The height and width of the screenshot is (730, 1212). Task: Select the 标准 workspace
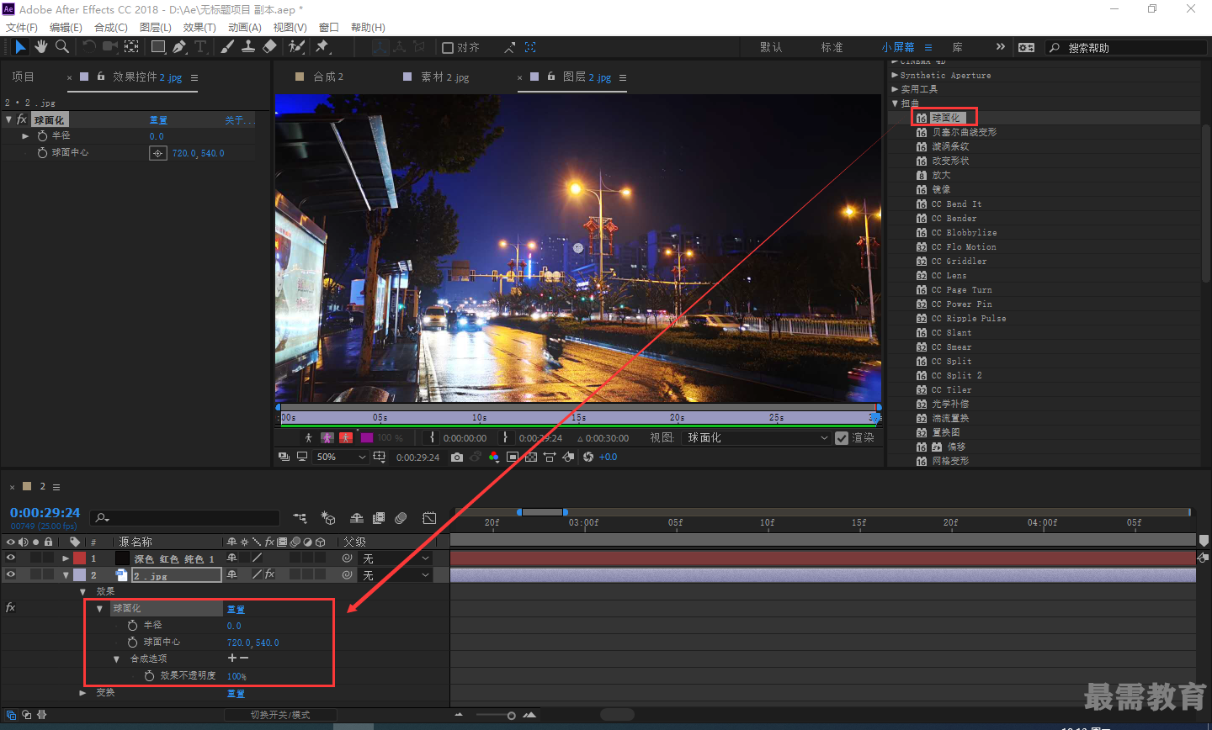click(x=832, y=47)
